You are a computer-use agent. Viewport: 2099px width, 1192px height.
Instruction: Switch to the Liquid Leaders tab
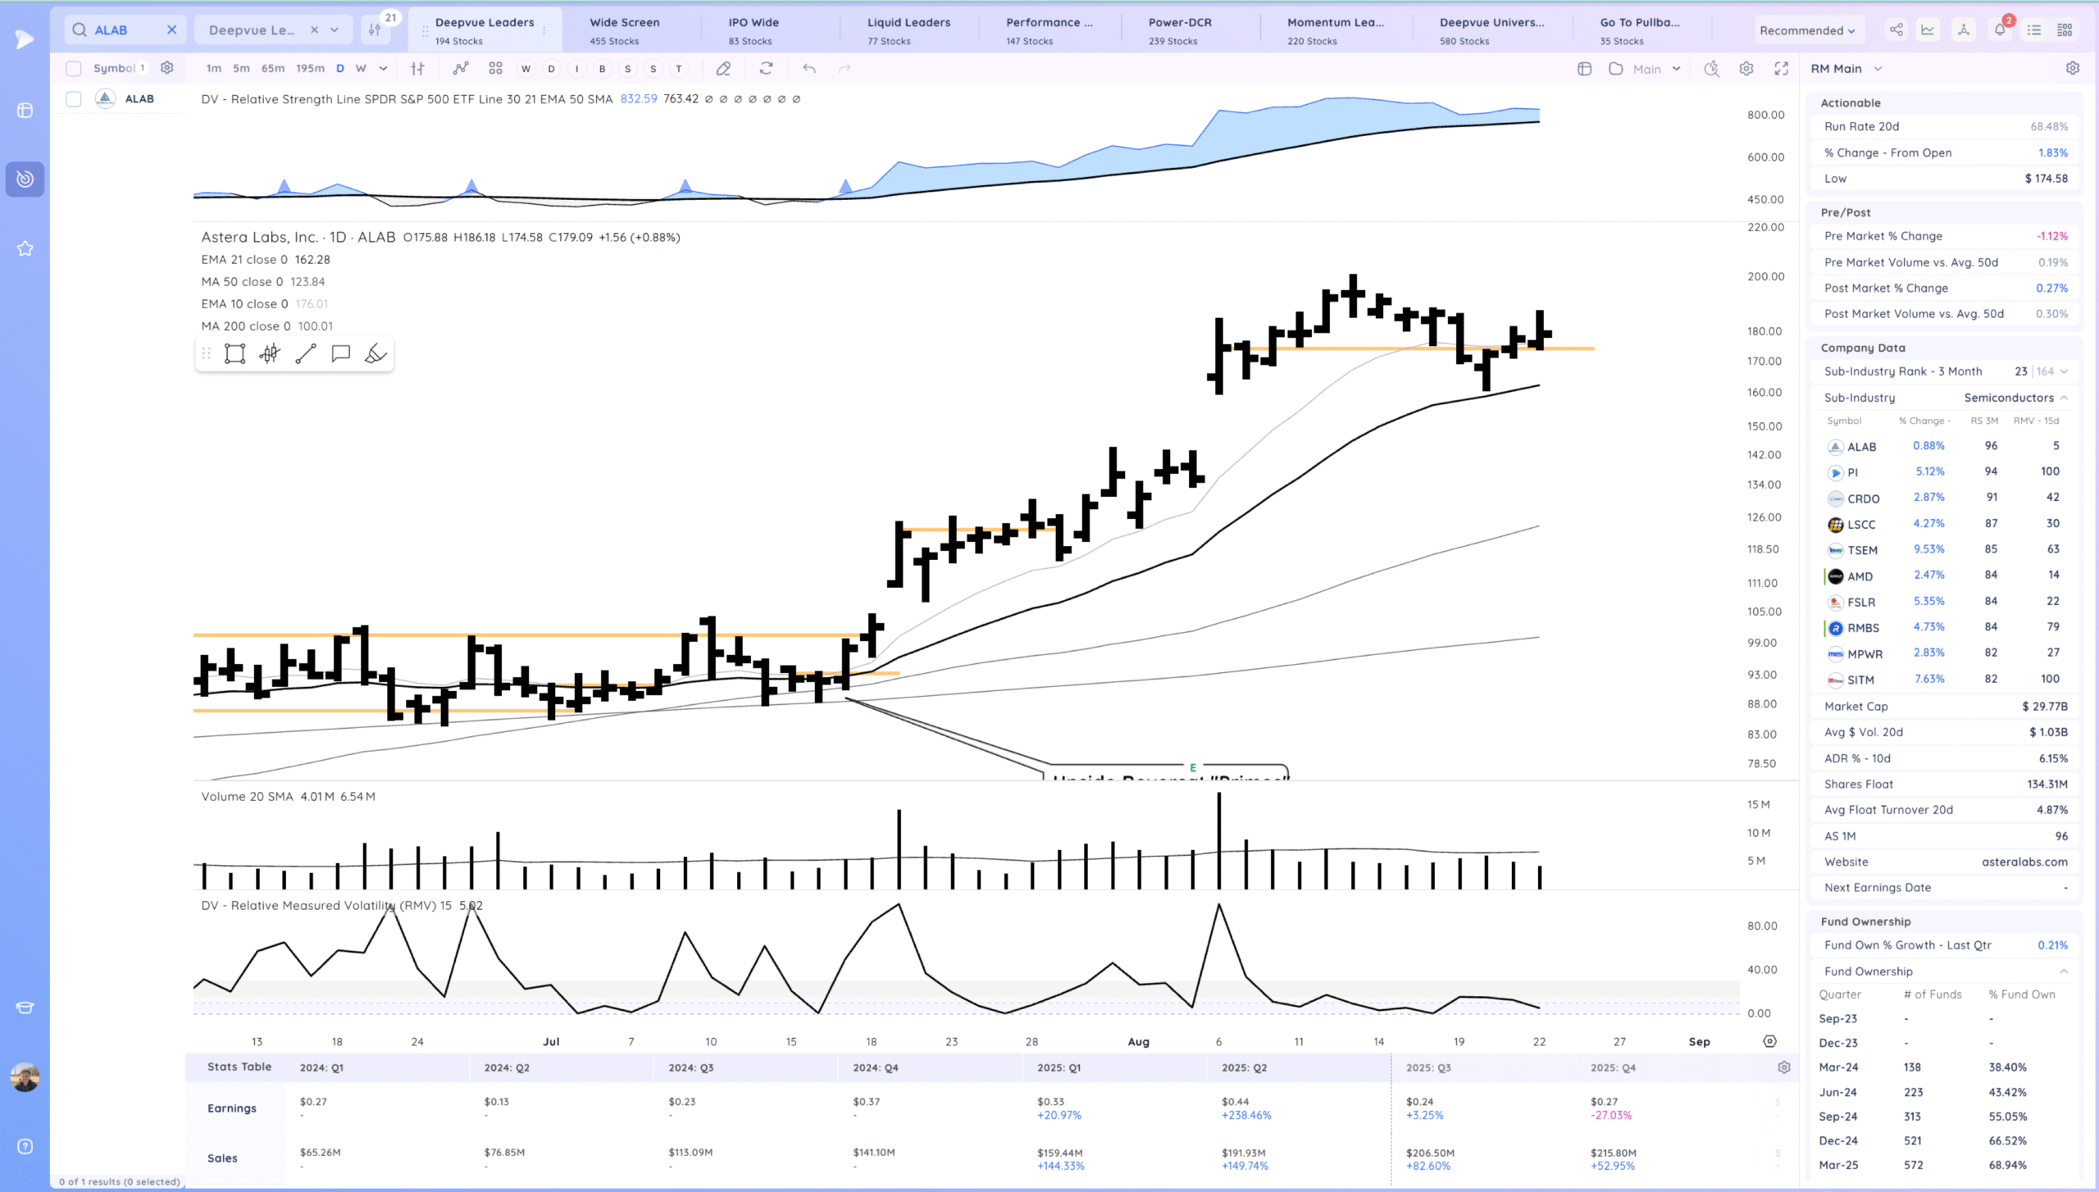click(x=908, y=30)
